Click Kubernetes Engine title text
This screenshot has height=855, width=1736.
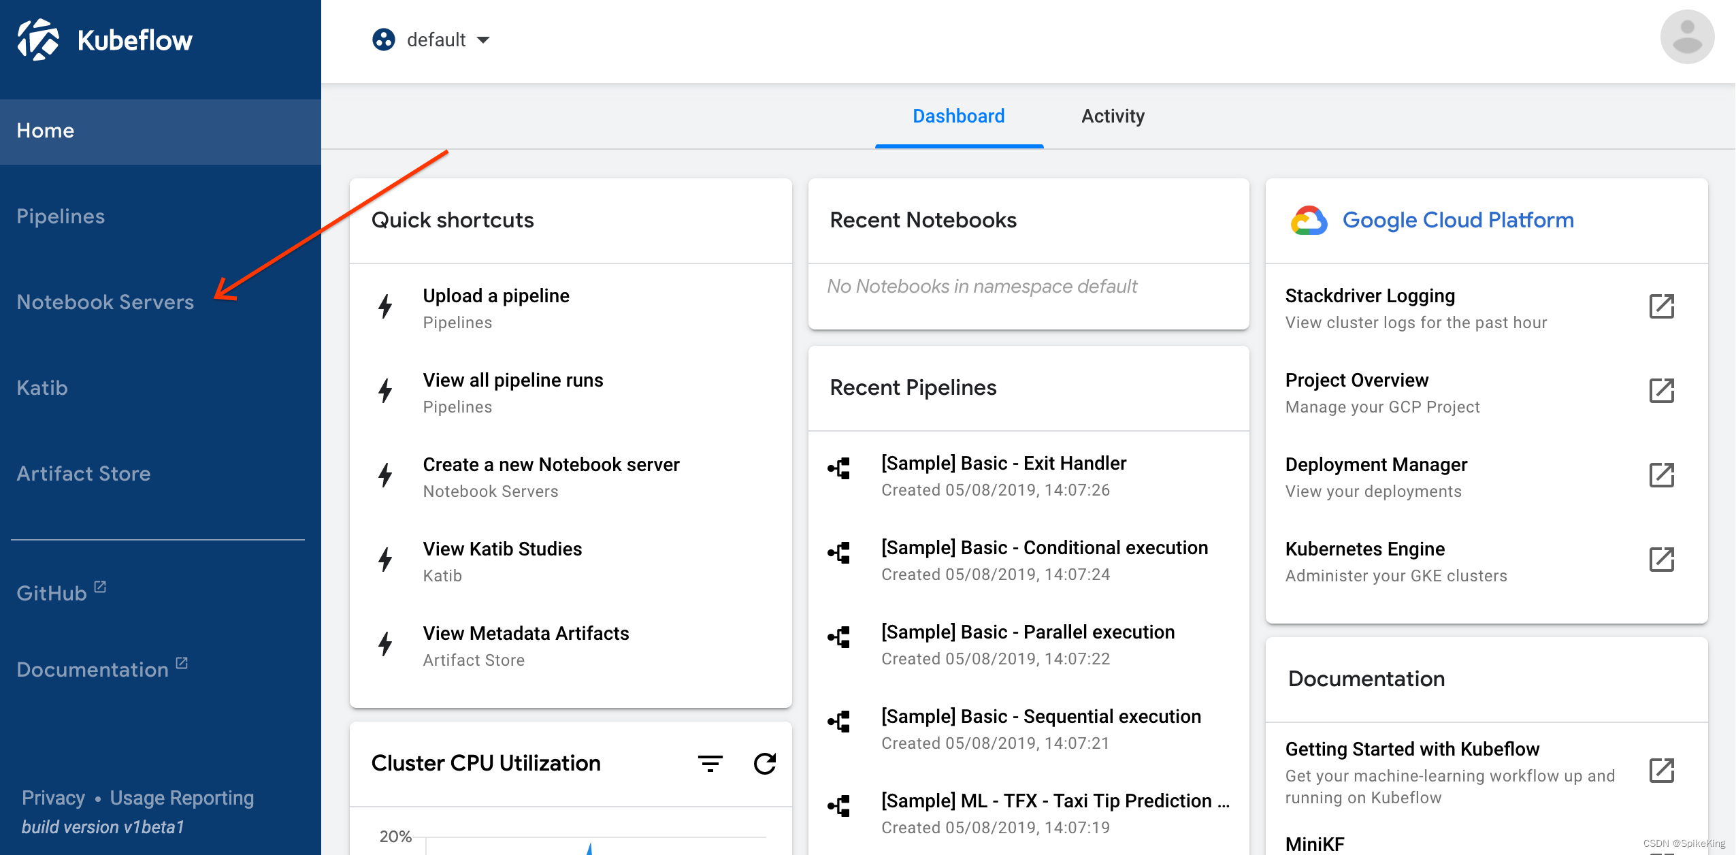(1364, 549)
